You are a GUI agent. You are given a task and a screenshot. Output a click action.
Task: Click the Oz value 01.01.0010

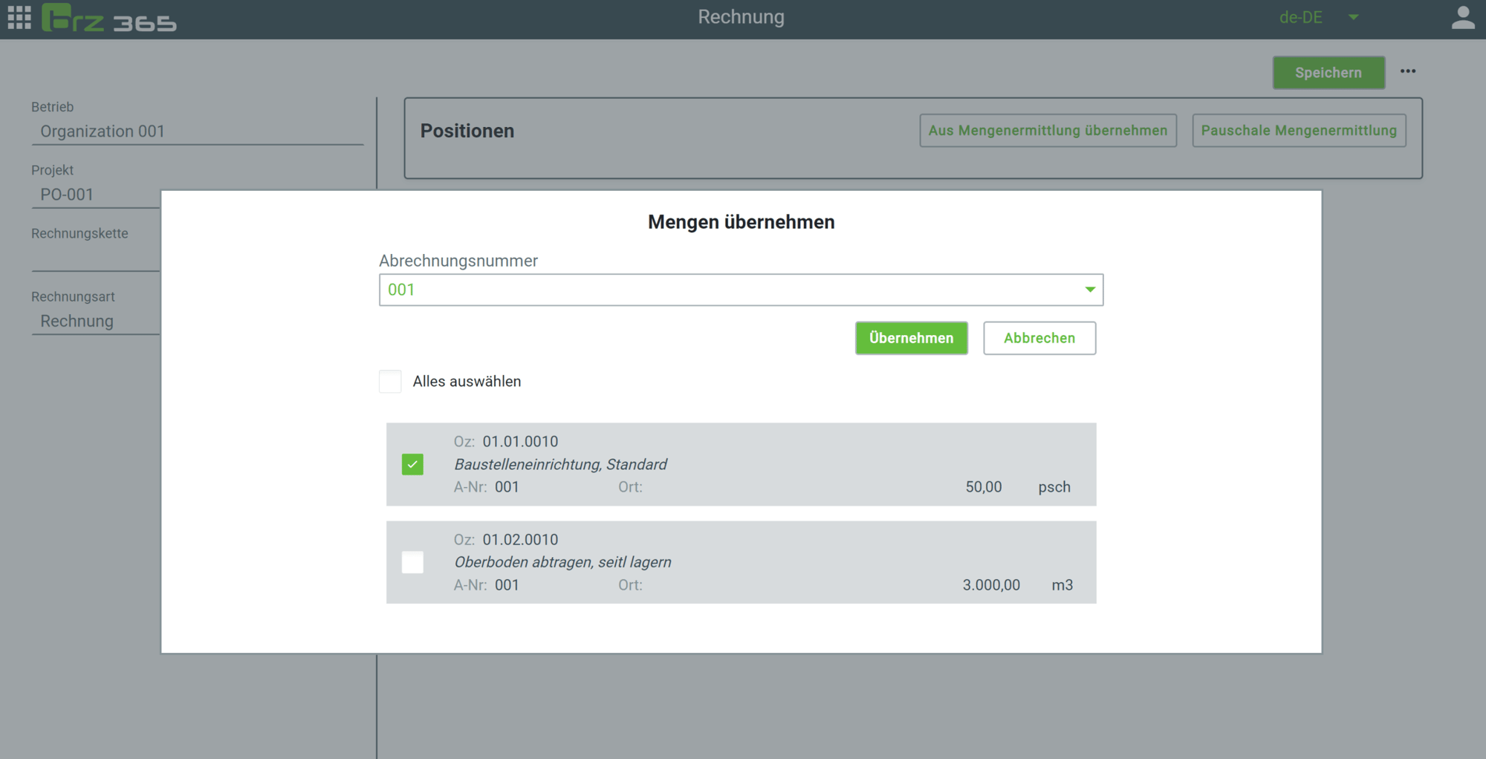coord(520,442)
